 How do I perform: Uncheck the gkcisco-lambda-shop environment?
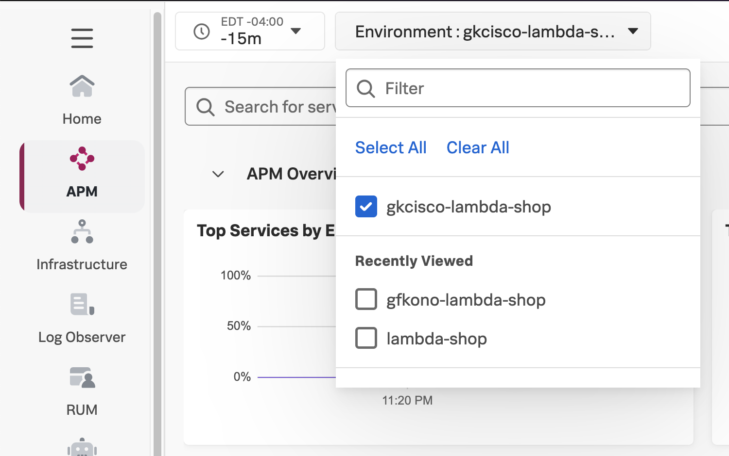coord(366,206)
